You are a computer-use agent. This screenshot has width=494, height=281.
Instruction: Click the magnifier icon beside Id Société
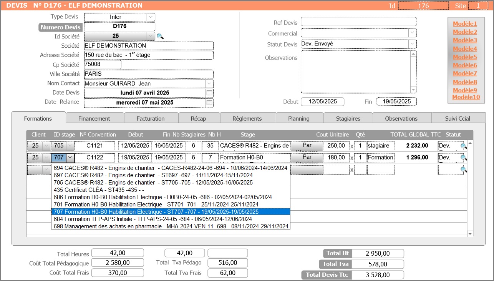click(x=160, y=36)
